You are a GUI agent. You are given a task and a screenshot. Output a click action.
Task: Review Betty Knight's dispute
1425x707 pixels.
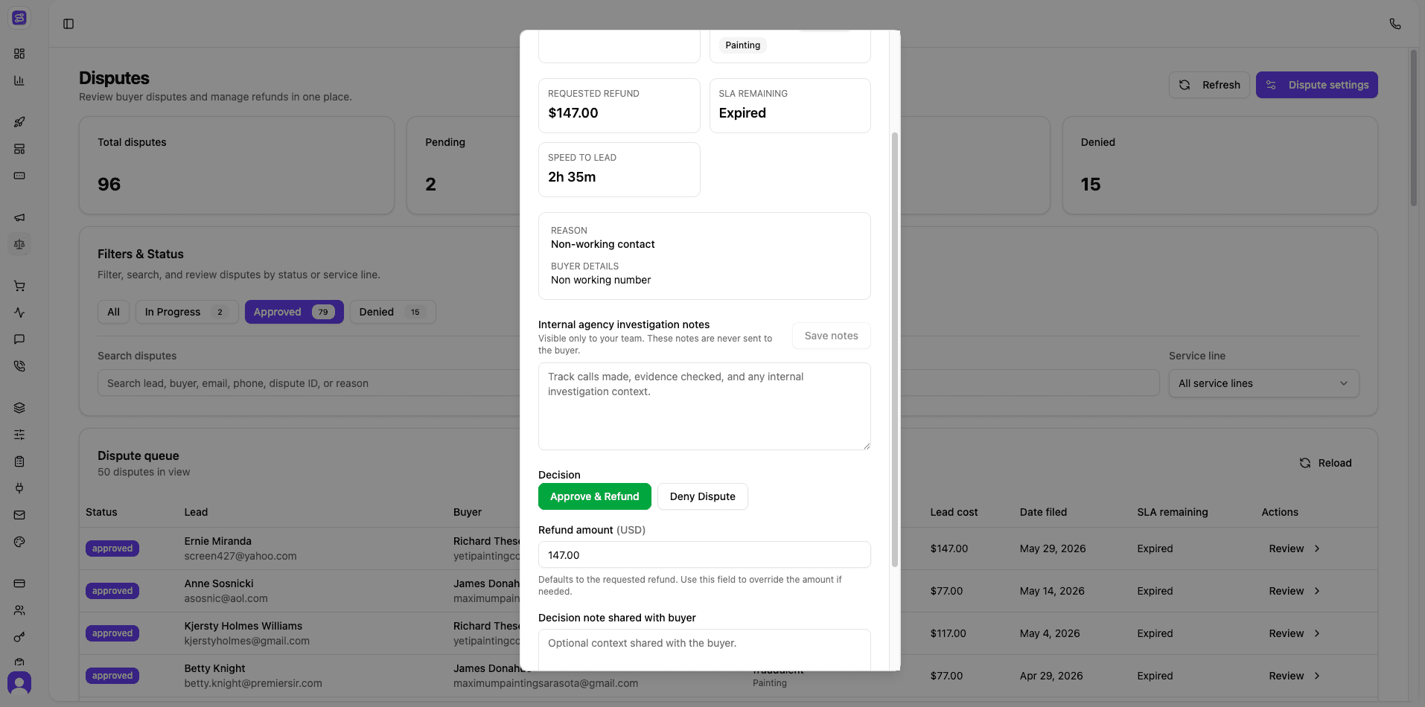[1294, 676]
